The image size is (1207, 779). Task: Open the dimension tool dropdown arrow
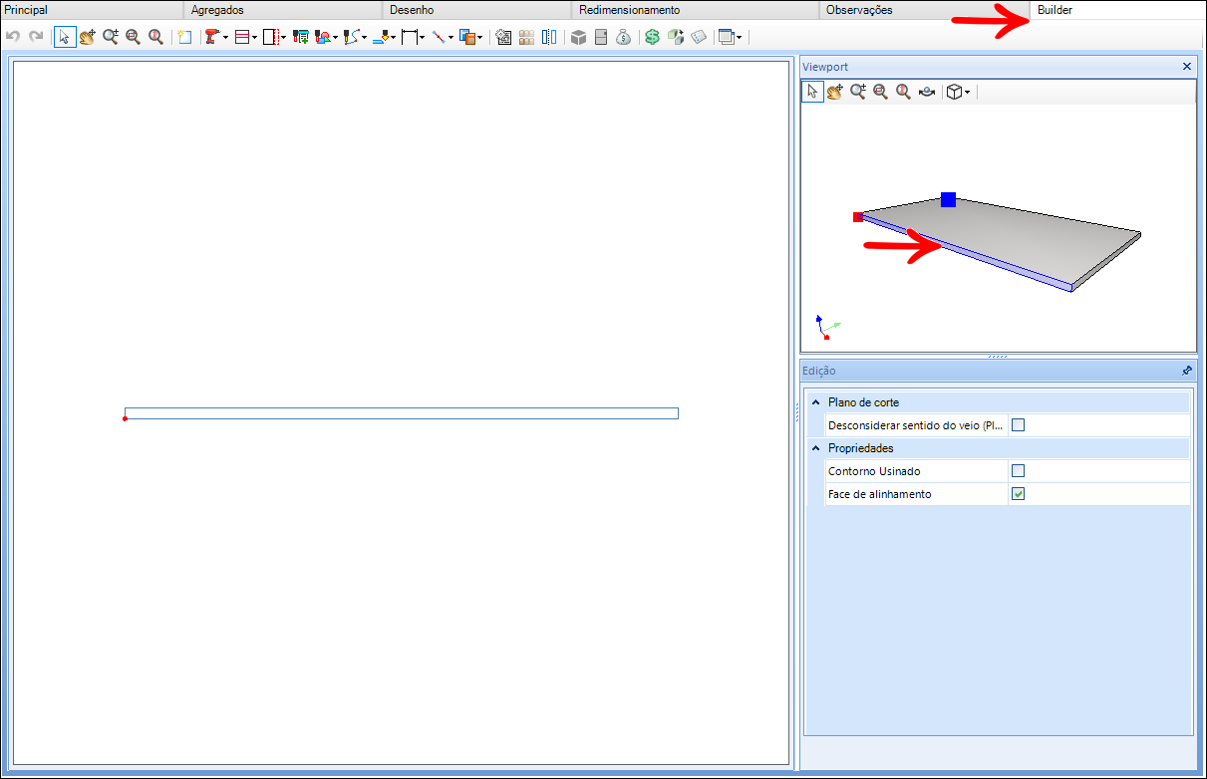pyautogui.click(x=423, y=38)
